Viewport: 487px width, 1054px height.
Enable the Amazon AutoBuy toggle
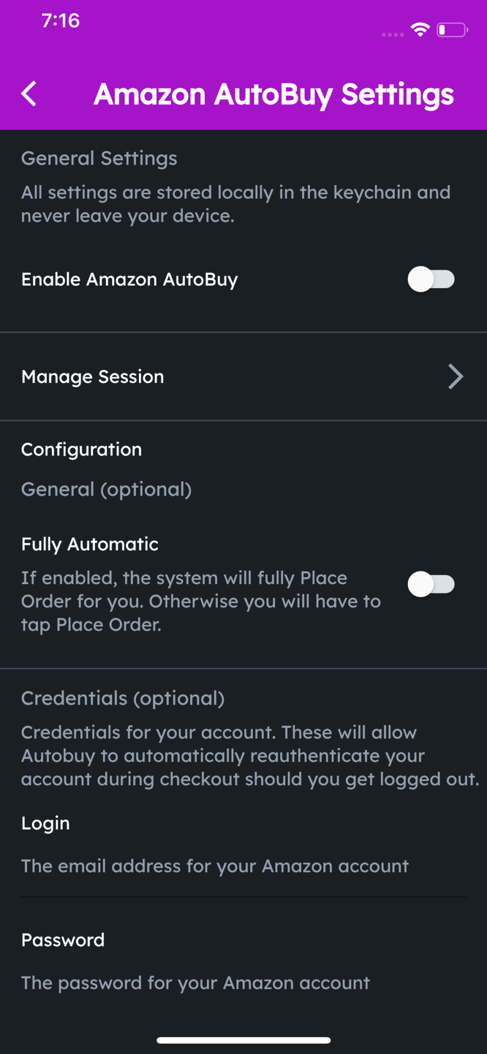(431, 279)
